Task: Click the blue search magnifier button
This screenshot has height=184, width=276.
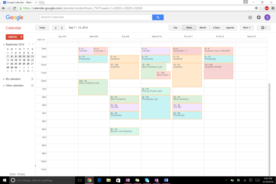Action: point(158,17)
